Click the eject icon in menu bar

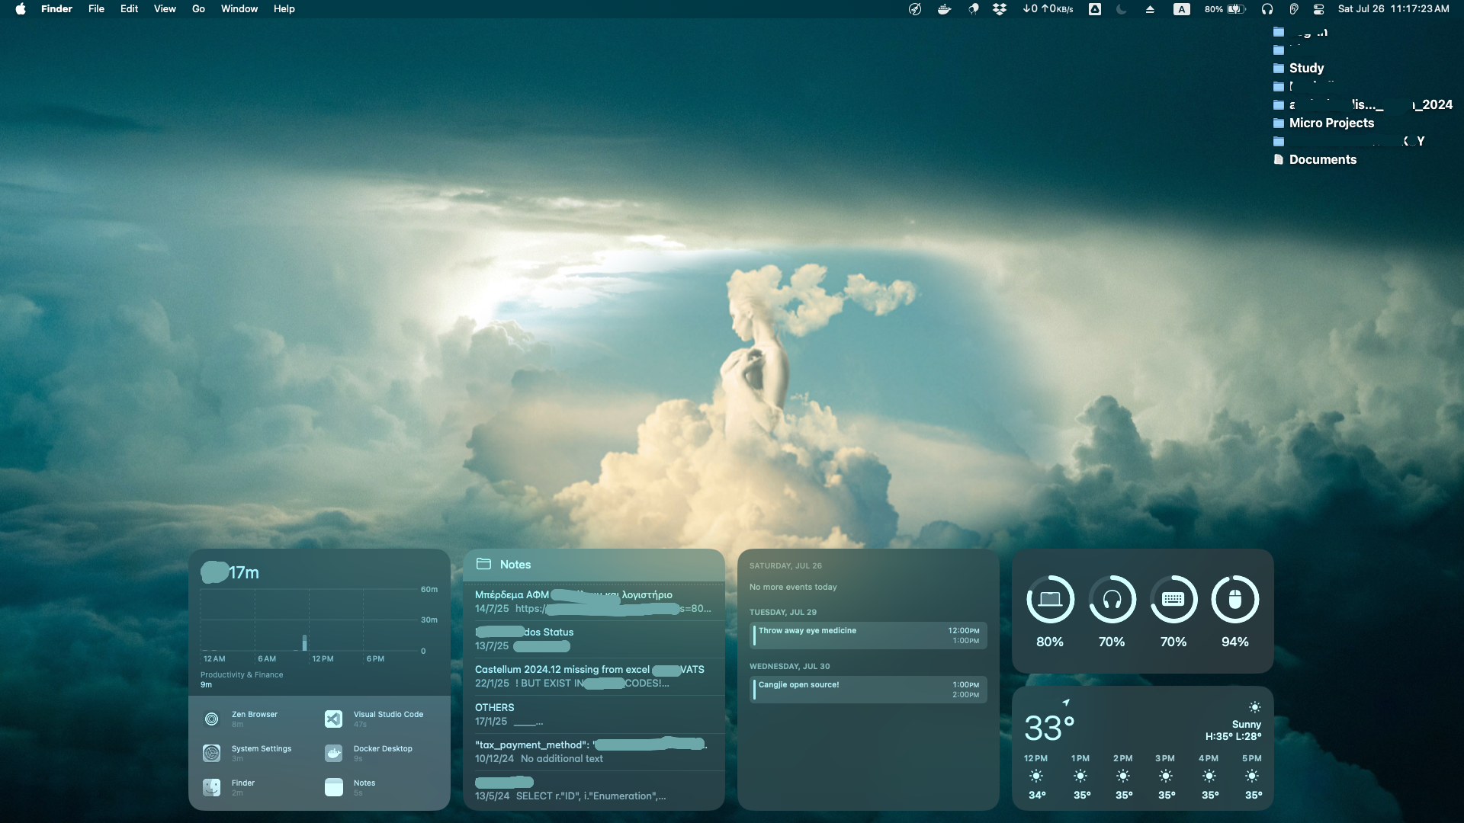pyautogui.click(x=1150, y=9)
